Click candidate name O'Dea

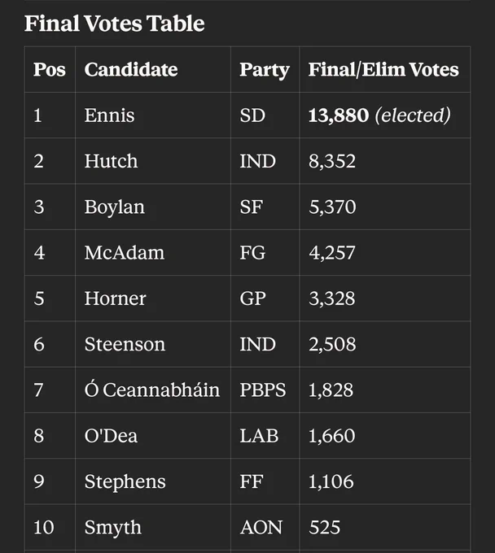pos(111,436)
